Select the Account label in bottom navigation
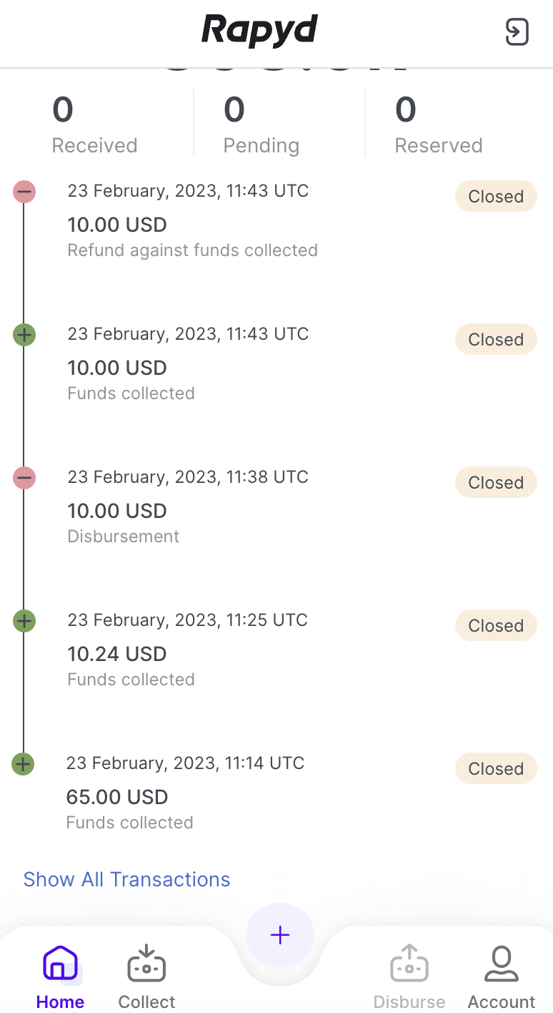553x1013 pixels. pyautogui.click(x=502, y=1002)
